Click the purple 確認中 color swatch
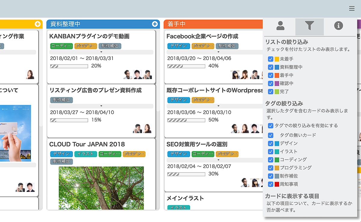The image size is (361, 222). click(x=277, y=83)
